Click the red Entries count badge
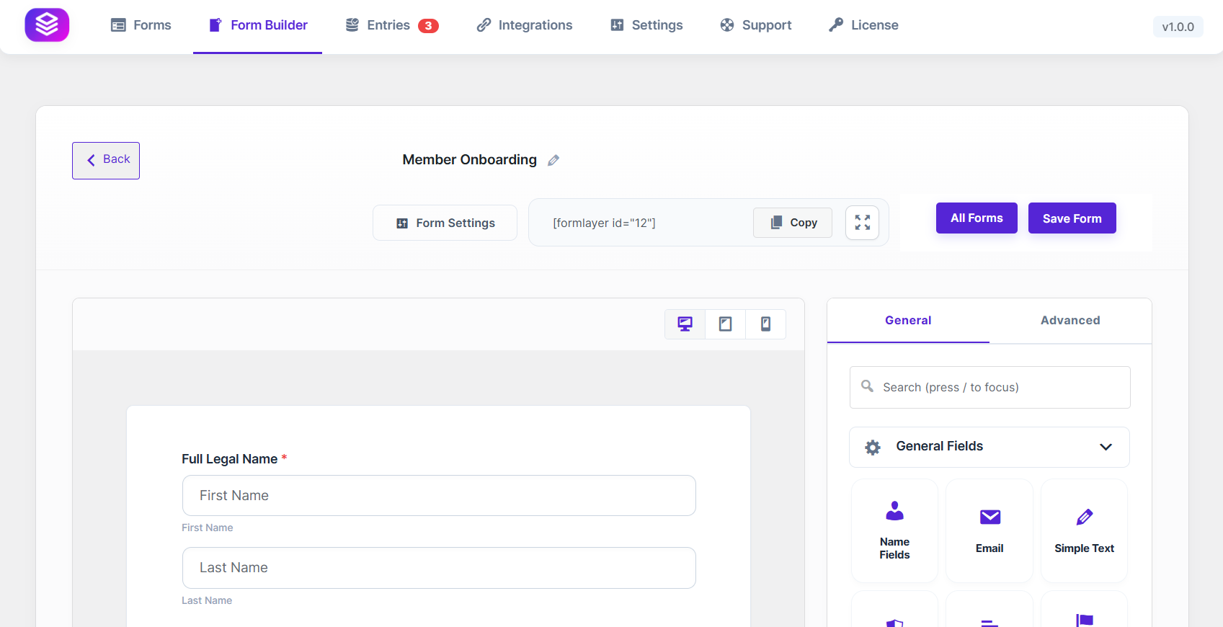The image size is (1223, 627). 428,26
